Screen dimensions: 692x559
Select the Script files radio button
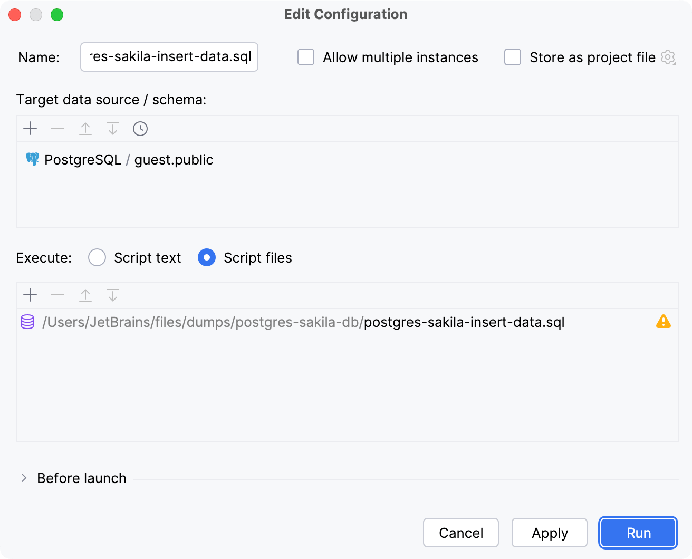point(207,257)
